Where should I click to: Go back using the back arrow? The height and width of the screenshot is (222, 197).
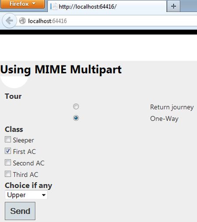point(9,21)
